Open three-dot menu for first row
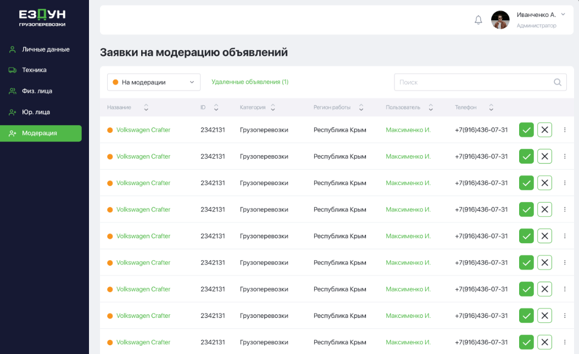Viewport: 579px width, 354px height. 565,130
